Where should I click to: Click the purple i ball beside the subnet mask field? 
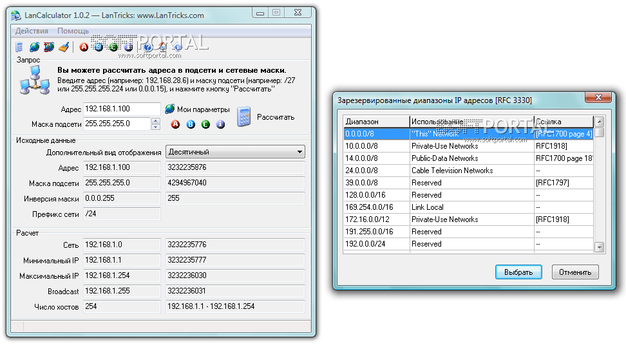221,124
